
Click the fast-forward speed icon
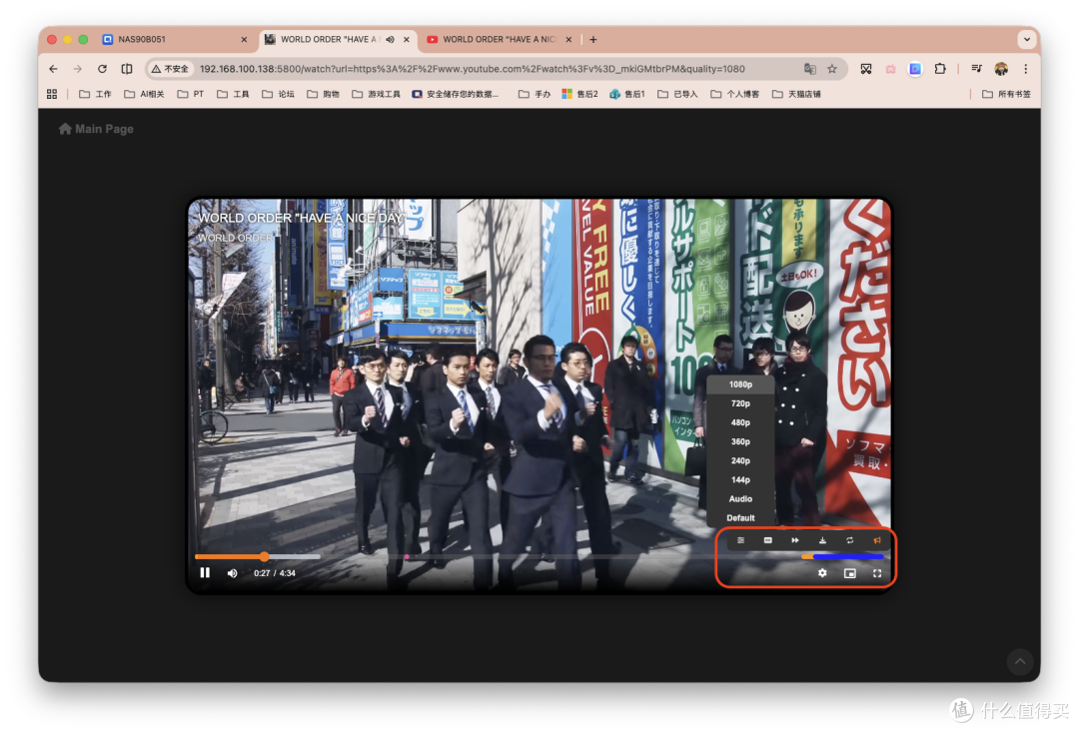click(795, 540)
